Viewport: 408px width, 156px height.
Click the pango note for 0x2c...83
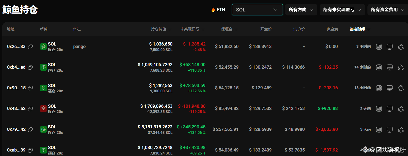pyautogui.click(x=79, y=47)
